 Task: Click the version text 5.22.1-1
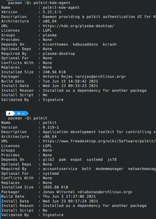tap(52, 12)
